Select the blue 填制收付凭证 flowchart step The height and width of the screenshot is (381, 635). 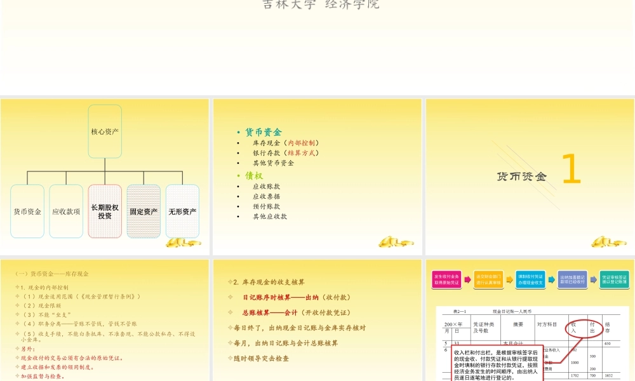pos(530,278)
